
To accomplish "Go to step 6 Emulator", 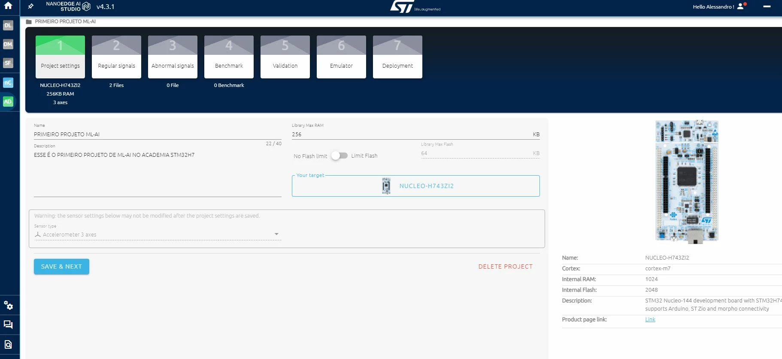I will pyautogui.click(x=341, y=57).
